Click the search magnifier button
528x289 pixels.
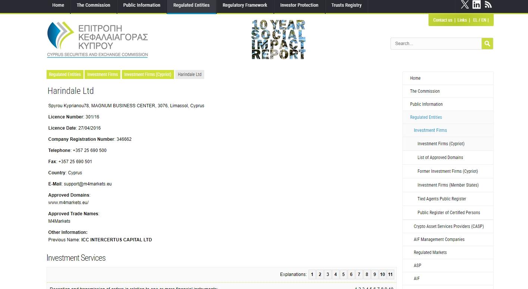487,44
